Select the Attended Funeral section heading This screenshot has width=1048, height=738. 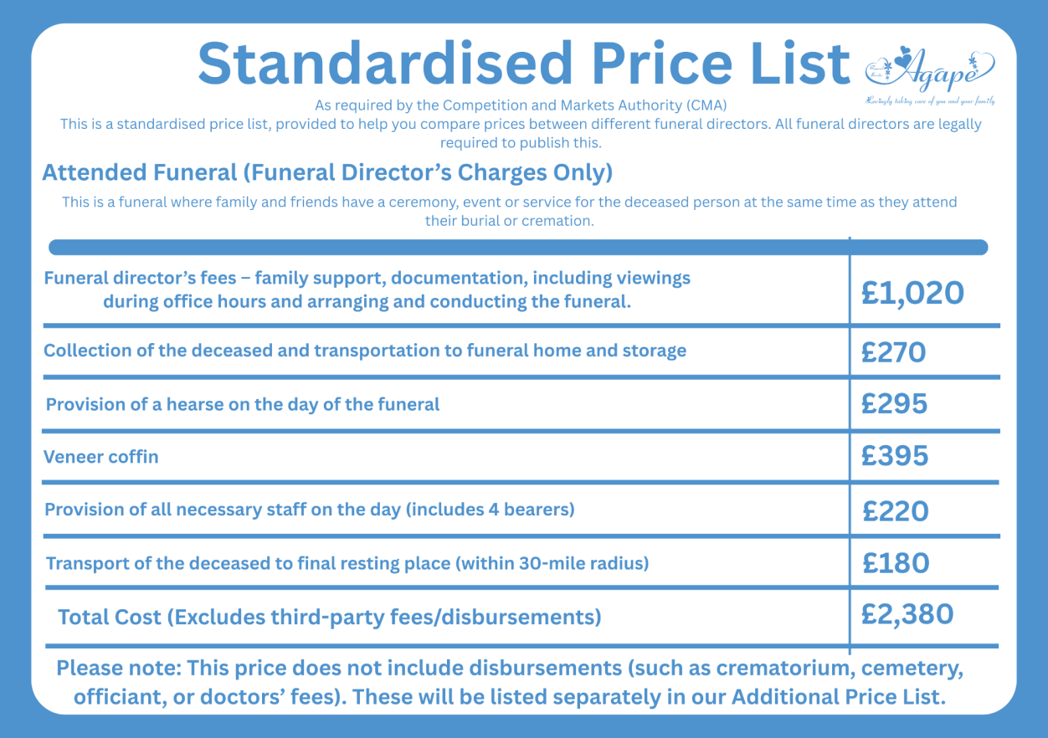pyautogui.click(x=327, y=173)
